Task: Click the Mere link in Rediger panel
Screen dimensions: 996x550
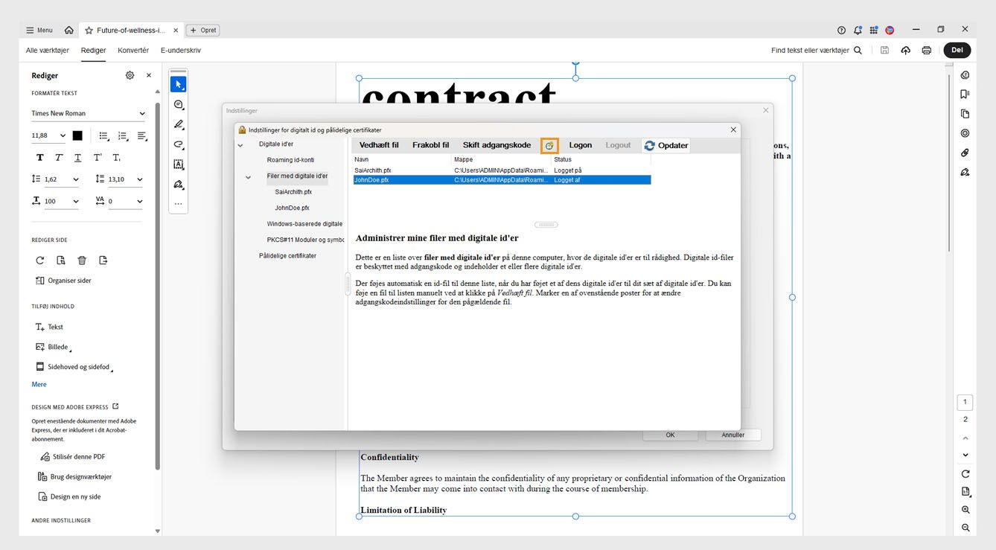Action: click(39, 385)
